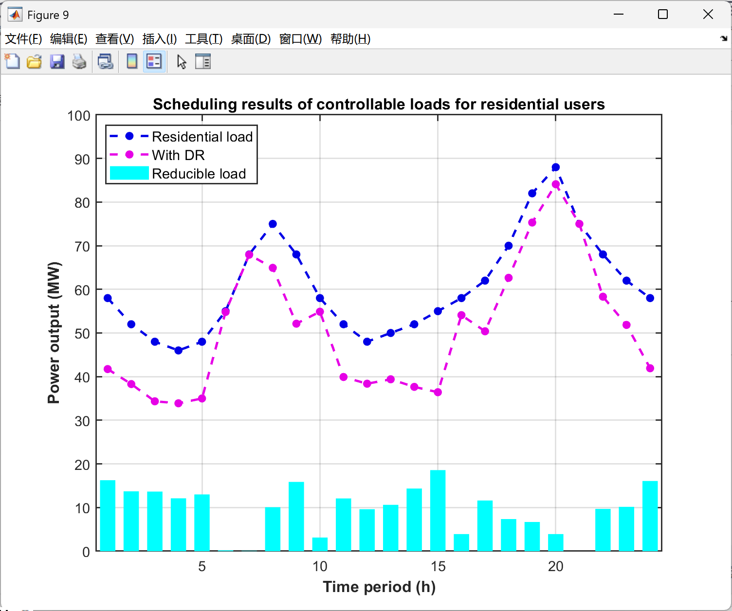732x611 pixels.
Task: Click the magenta With DR point at hour 15
Action: (438, 392)
